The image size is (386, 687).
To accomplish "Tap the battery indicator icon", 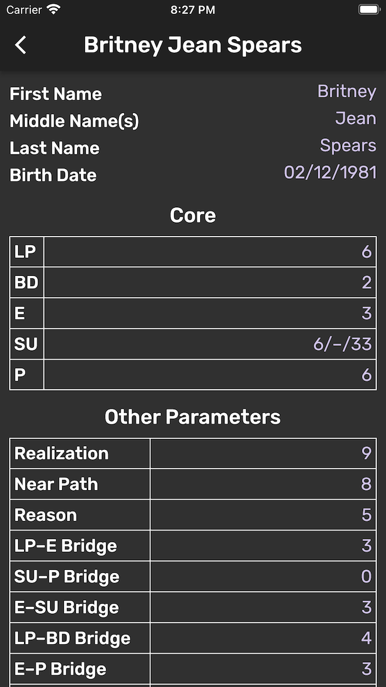I will pyautogui.click(x=369, y=9).
